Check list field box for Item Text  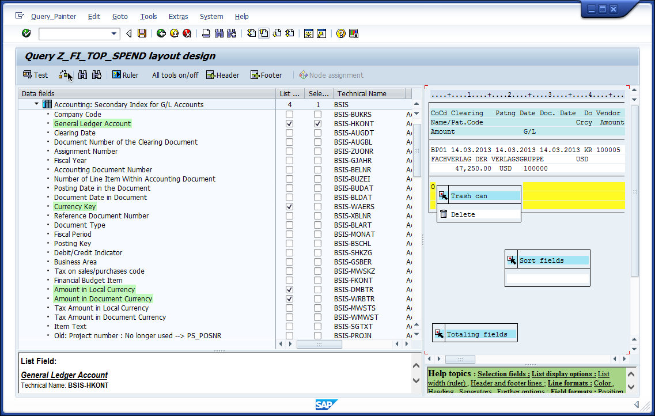[x=289, y=326]
